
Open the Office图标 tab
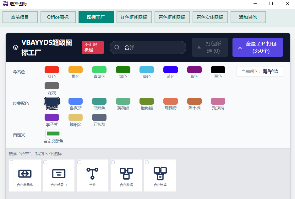[58, 17]
